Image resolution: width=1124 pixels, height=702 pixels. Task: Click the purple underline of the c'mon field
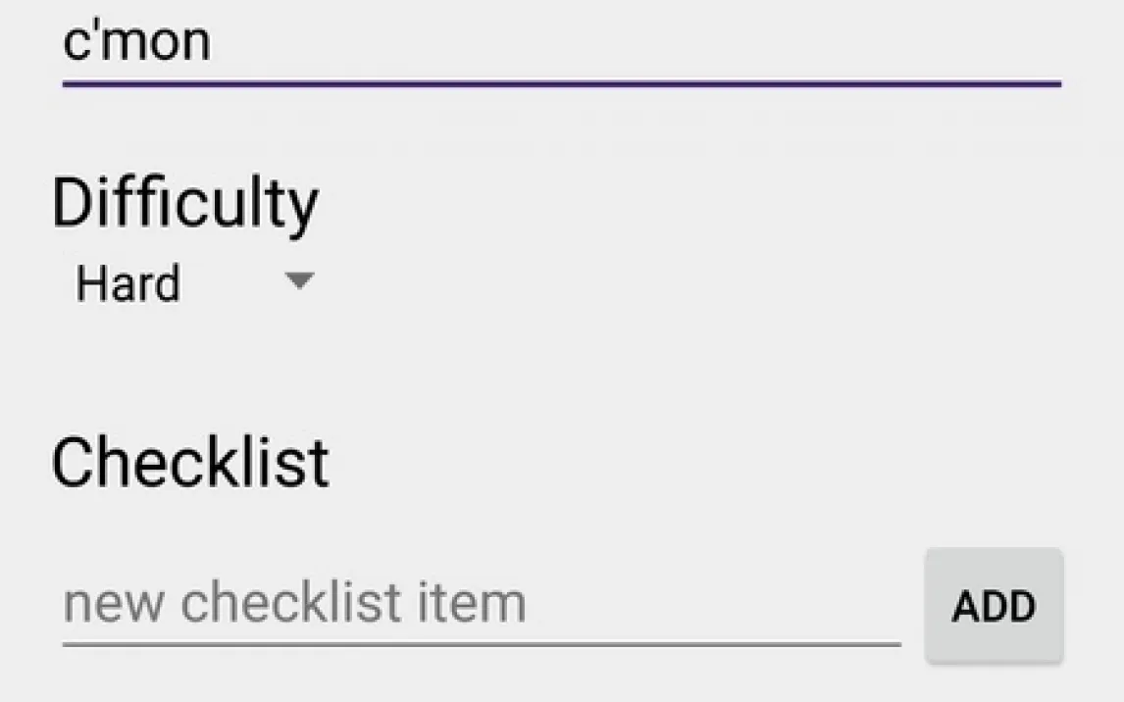coord(562,83)
